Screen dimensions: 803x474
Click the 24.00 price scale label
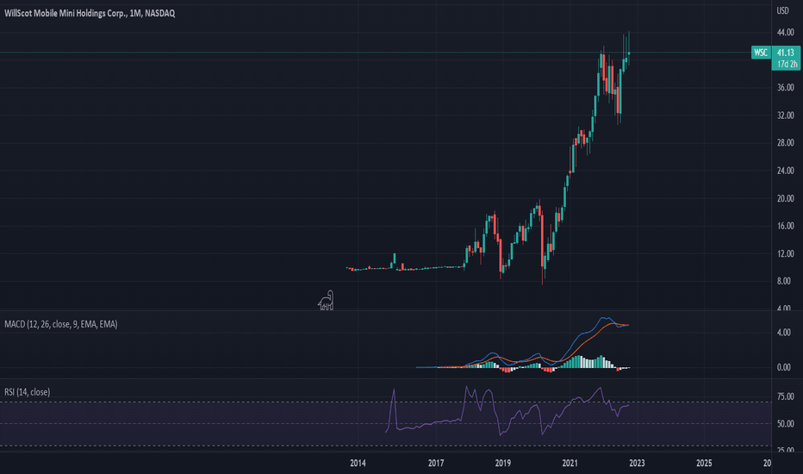point(786,171)
